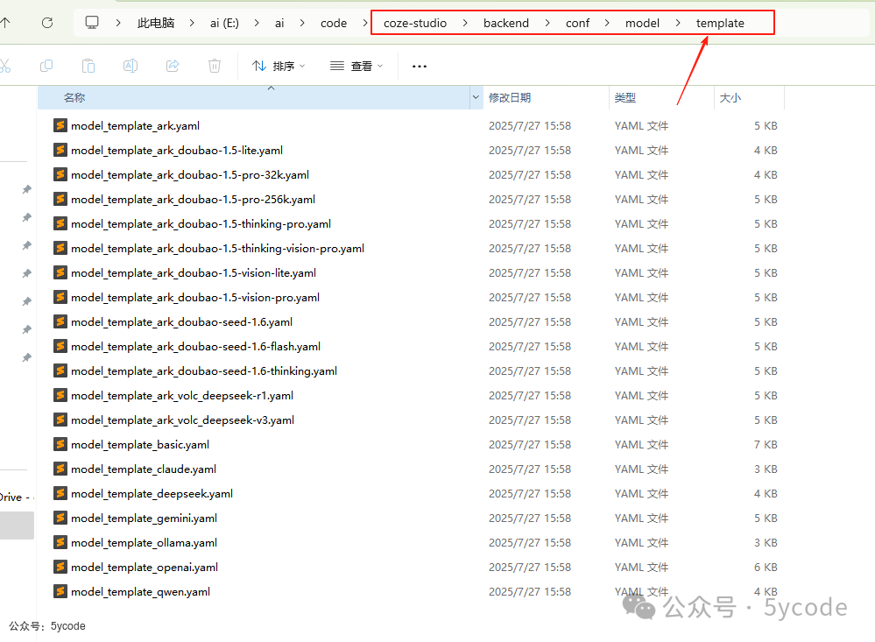
Task: Open the 名称 column filter dropdown arrow
Action: pyautogui.click(x=476, y=98)
